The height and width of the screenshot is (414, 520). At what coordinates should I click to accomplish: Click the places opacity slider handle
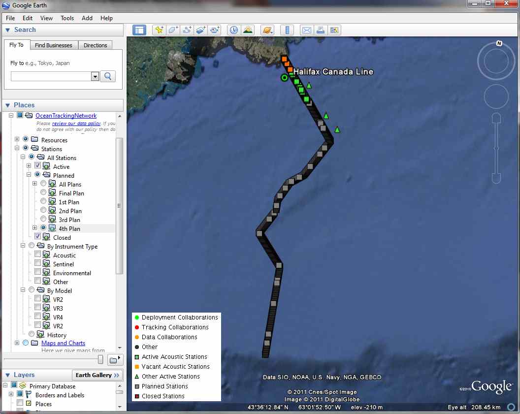(100, 360)
